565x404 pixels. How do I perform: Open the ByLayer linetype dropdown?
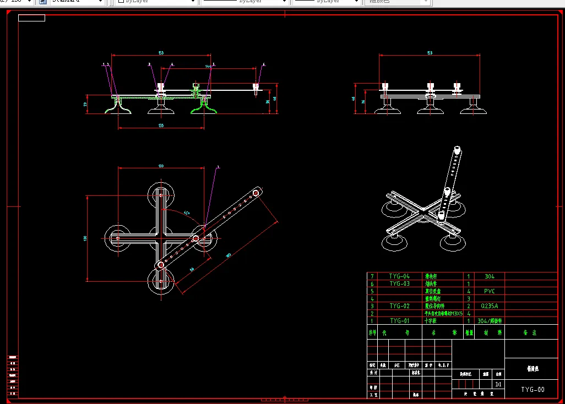coord(245,2)
